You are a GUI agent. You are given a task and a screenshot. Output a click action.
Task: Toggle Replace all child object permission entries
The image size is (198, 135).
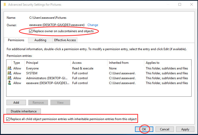[8, 119]
